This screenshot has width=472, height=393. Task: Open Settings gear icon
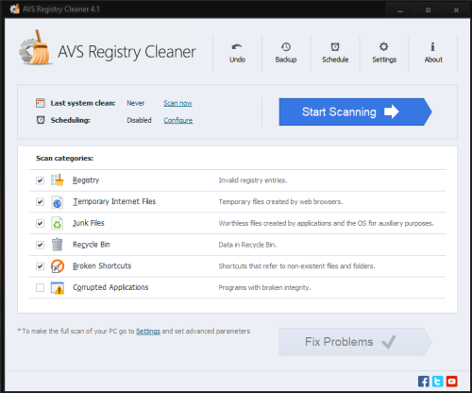tap(383, 47)
